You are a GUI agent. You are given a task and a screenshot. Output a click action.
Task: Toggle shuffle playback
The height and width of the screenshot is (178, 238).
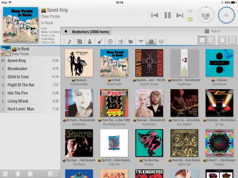pyautogui.click(x=190, y=11)
